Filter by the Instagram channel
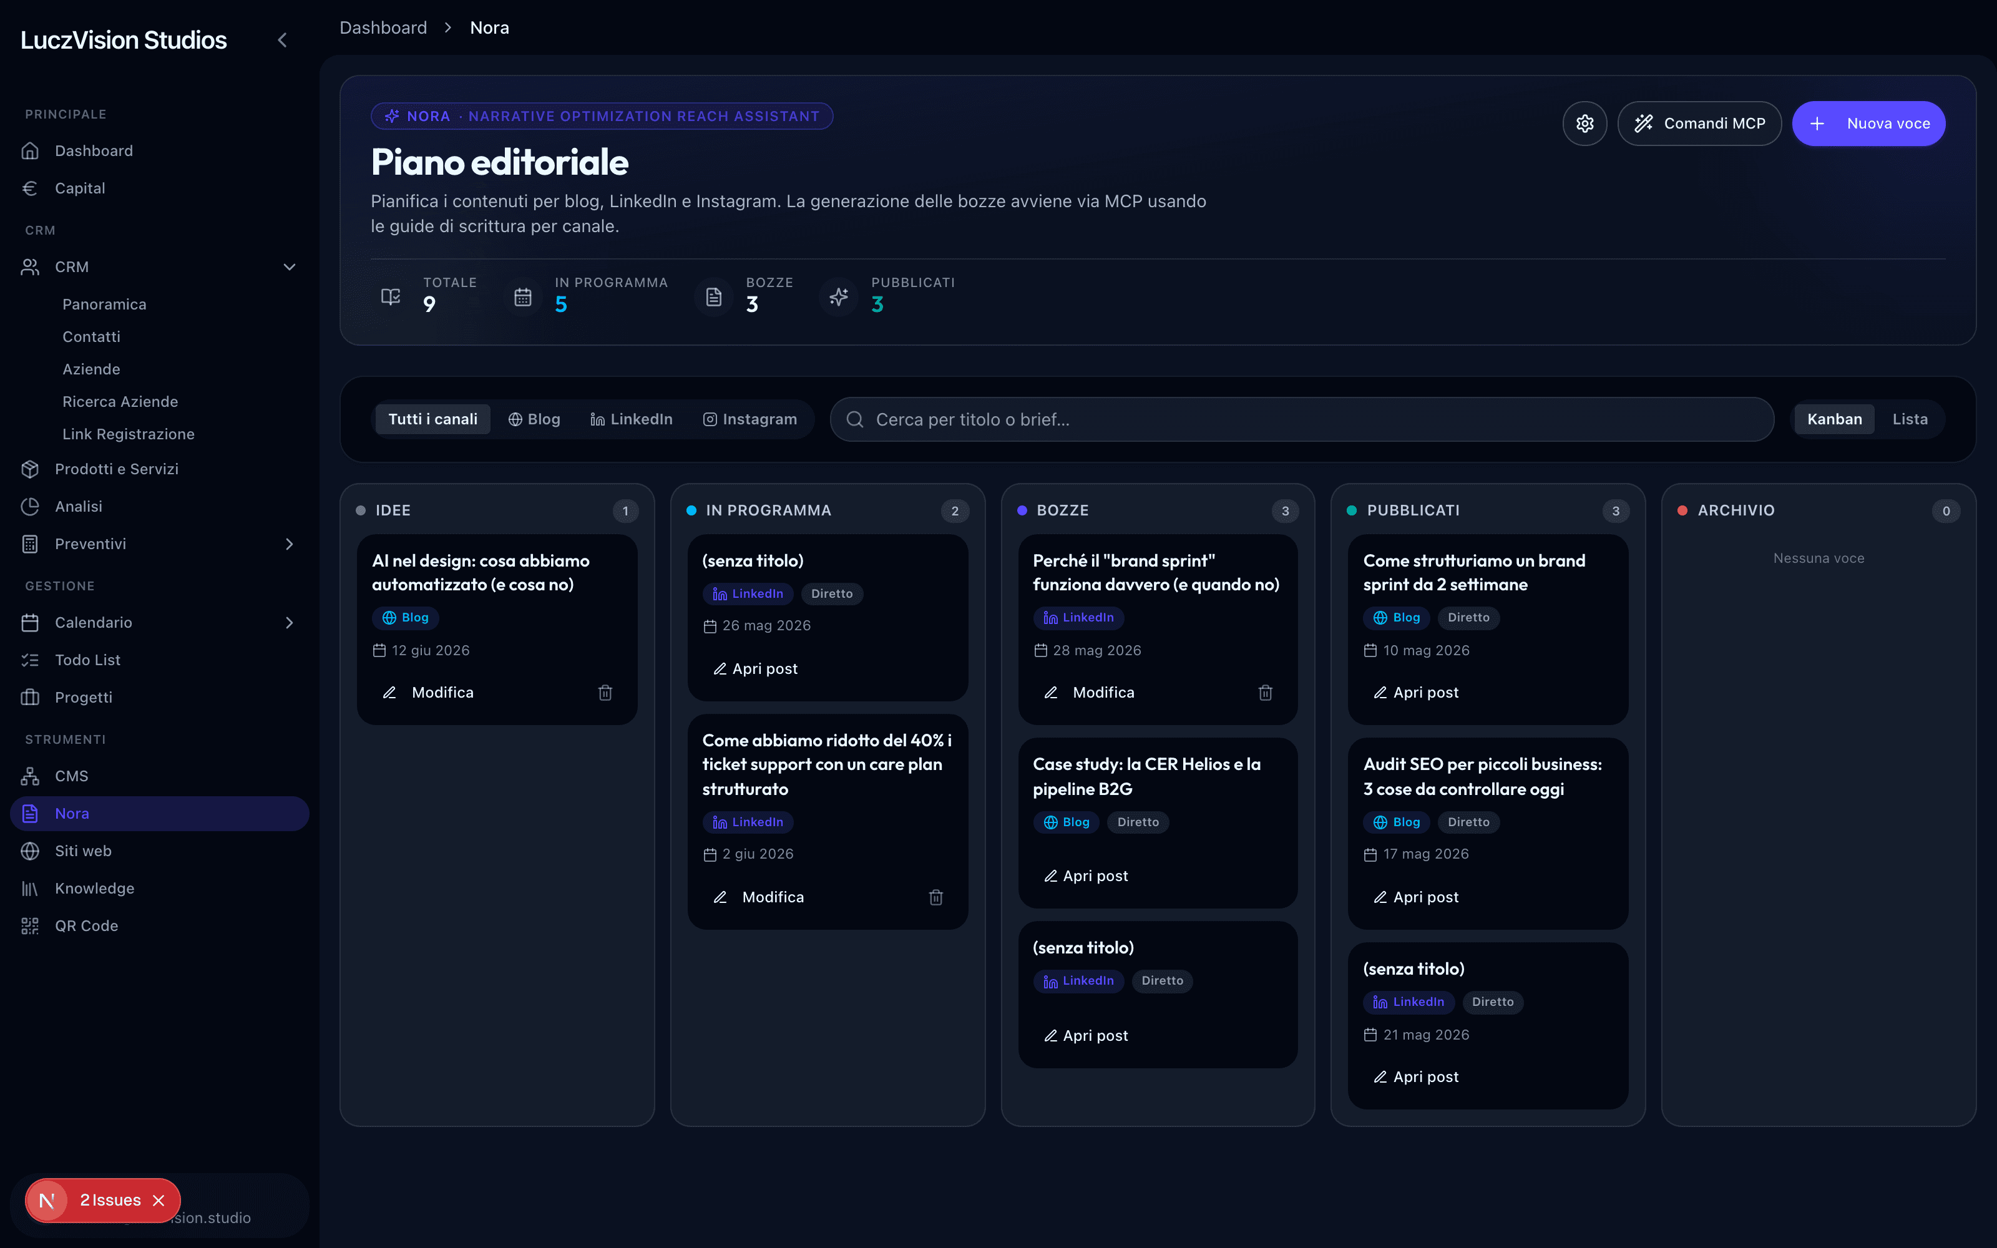 coord(749,419)
